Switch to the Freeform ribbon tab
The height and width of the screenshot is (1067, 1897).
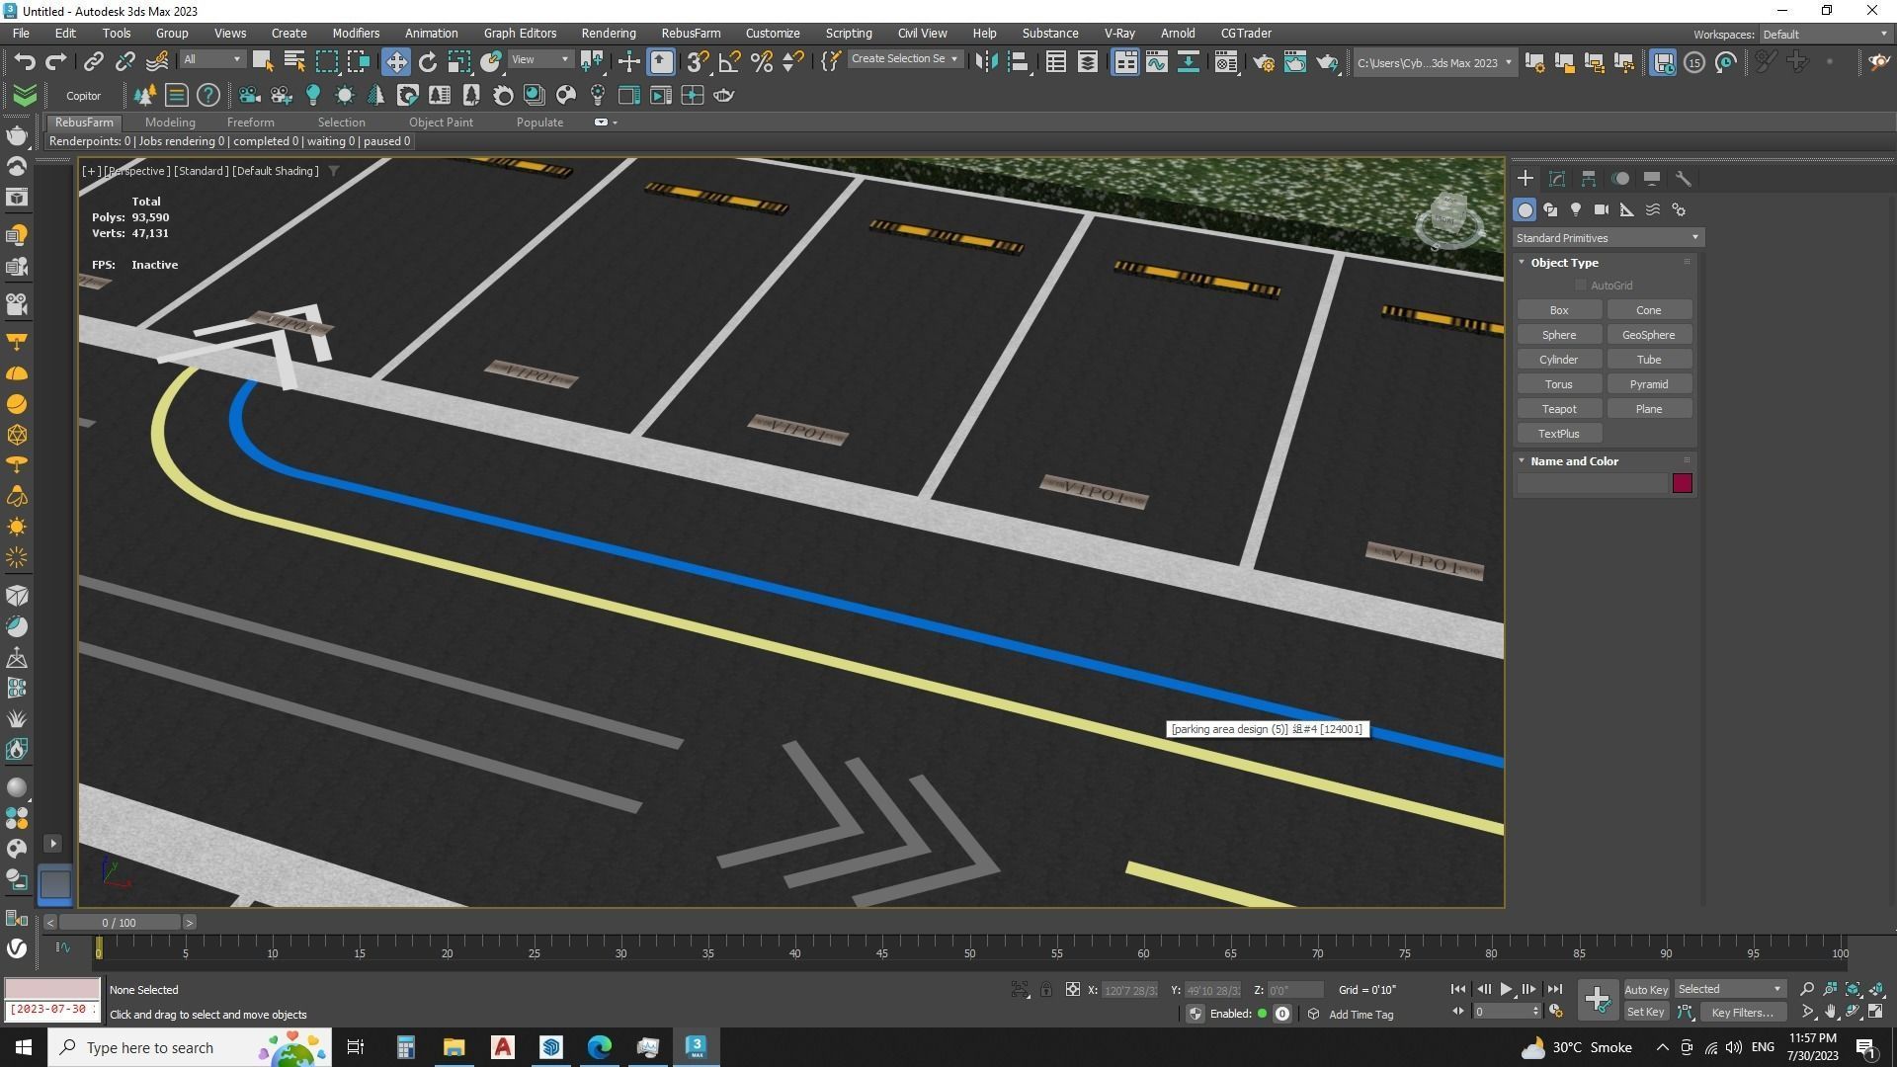tap(250, 123)
